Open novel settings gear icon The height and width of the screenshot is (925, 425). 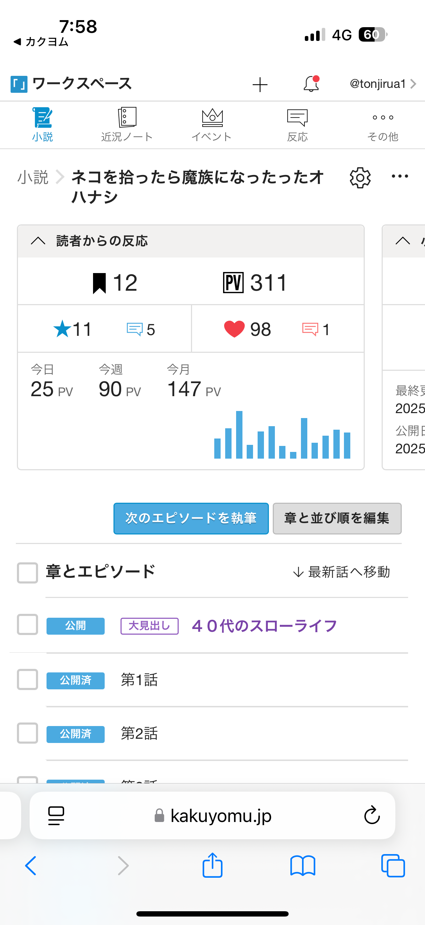pyautogui.click(x=360, y=177)
